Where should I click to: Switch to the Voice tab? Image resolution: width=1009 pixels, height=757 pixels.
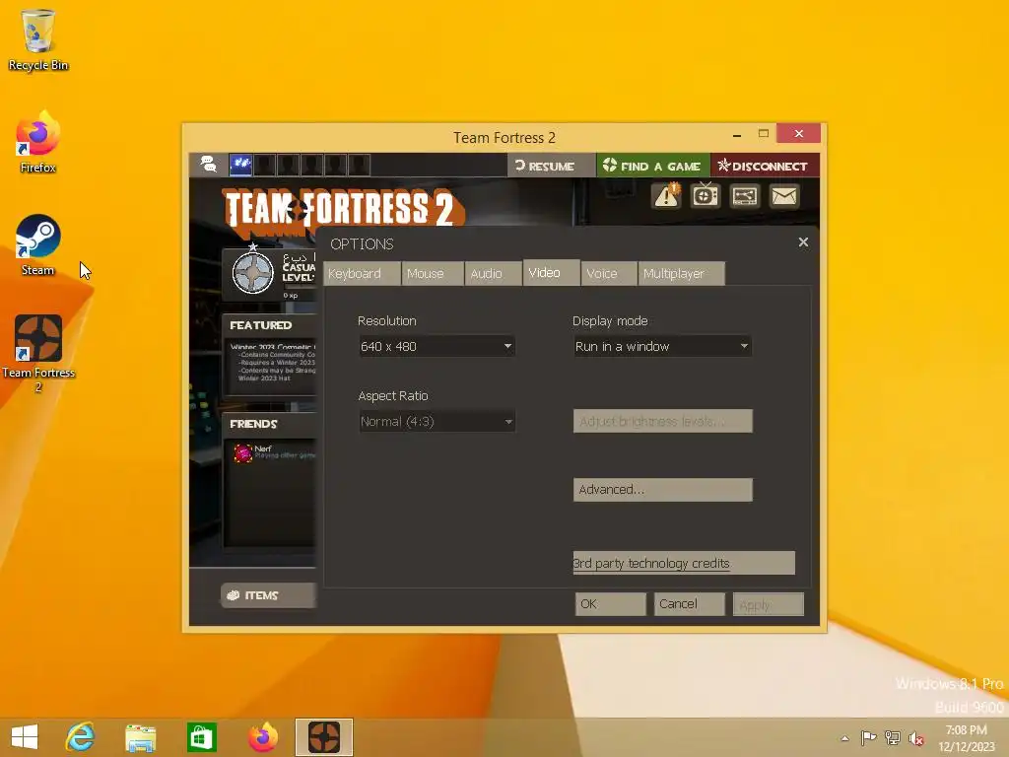point(609,274)
